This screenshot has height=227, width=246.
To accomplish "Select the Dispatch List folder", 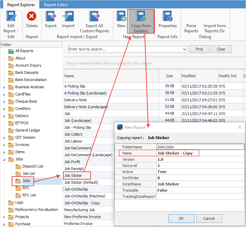I will coord(33,166).
